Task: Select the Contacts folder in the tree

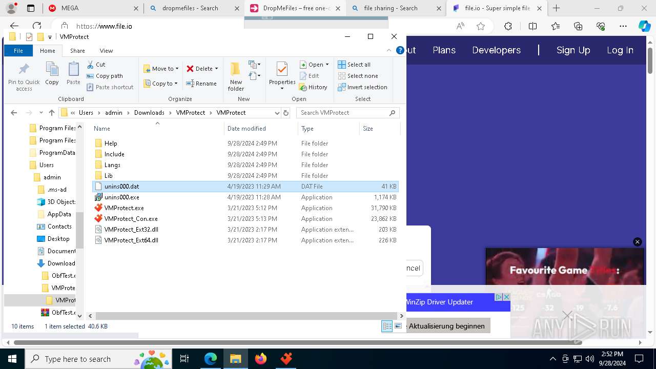Action: coord(59,227)
